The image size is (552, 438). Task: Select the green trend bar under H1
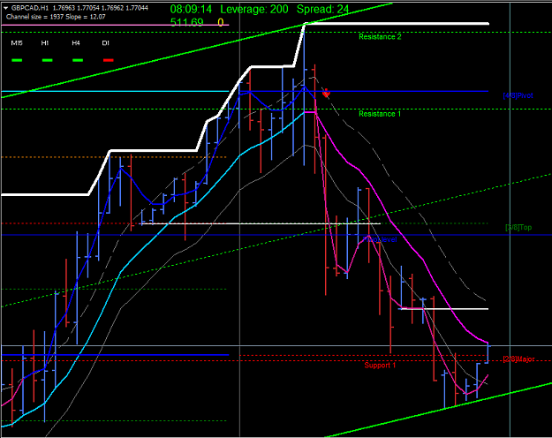pyautogui.click(x=47, y=60)
